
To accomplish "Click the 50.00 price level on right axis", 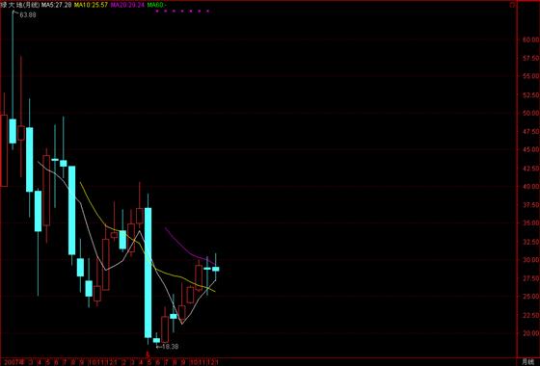I will [530, 114].
